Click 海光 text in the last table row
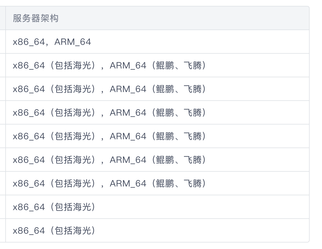The width and height of the screenshot is (322, 249). click(82, 231)
